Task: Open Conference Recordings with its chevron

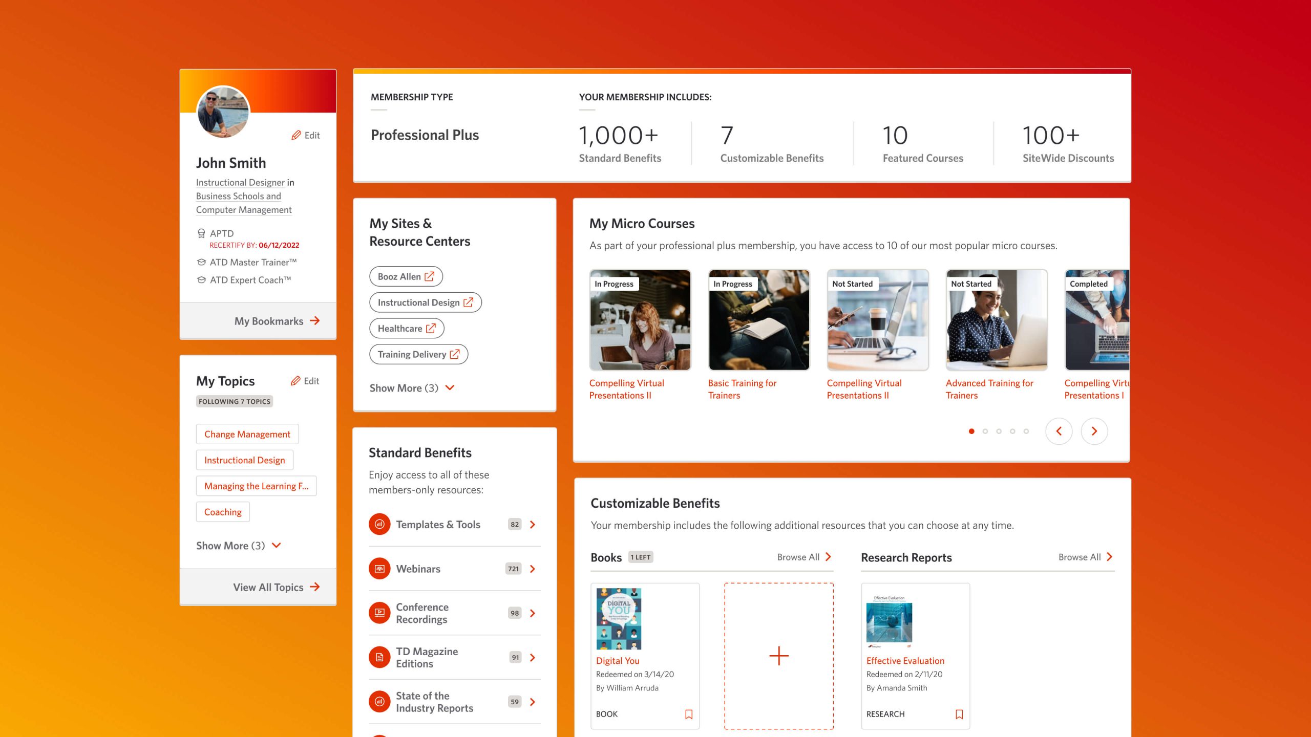Action: coord(533,613)
